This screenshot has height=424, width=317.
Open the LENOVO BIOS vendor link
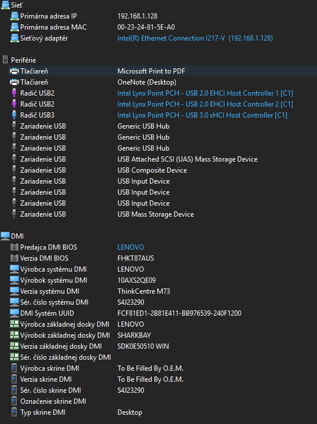coord(131,247)
